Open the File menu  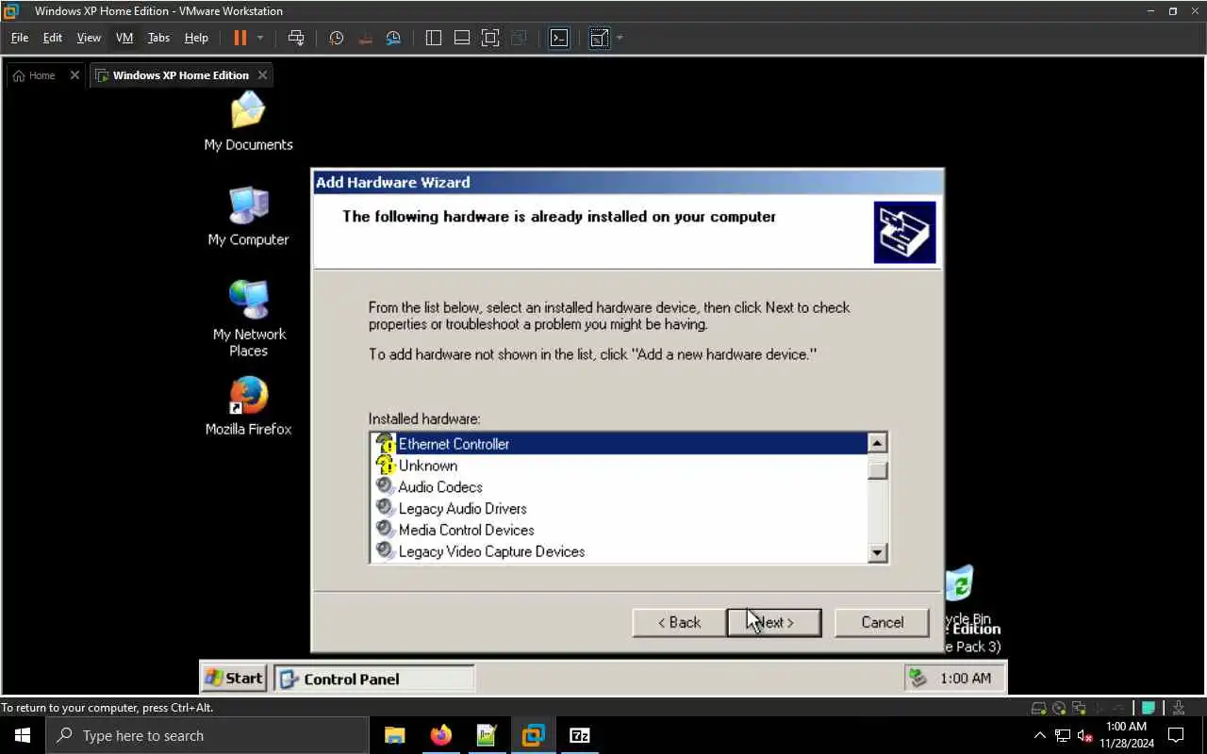click(20, 38)
